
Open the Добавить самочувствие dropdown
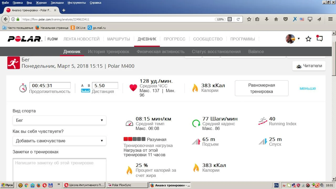pyautogui.click(x=59, y=141)
